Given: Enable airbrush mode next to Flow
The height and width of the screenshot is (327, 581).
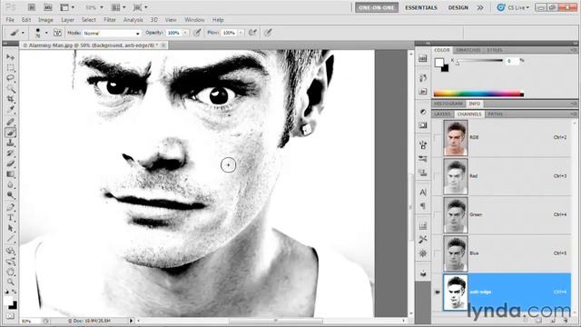Looking at the screenshot, I should pyautogui.click(x=252, y=33).
